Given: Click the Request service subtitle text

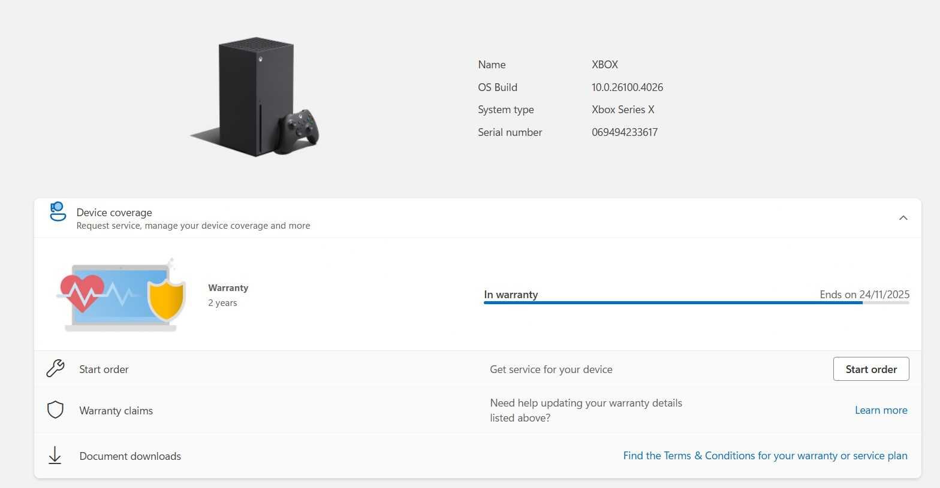Looking at the screenshot, I should point(193,226).
